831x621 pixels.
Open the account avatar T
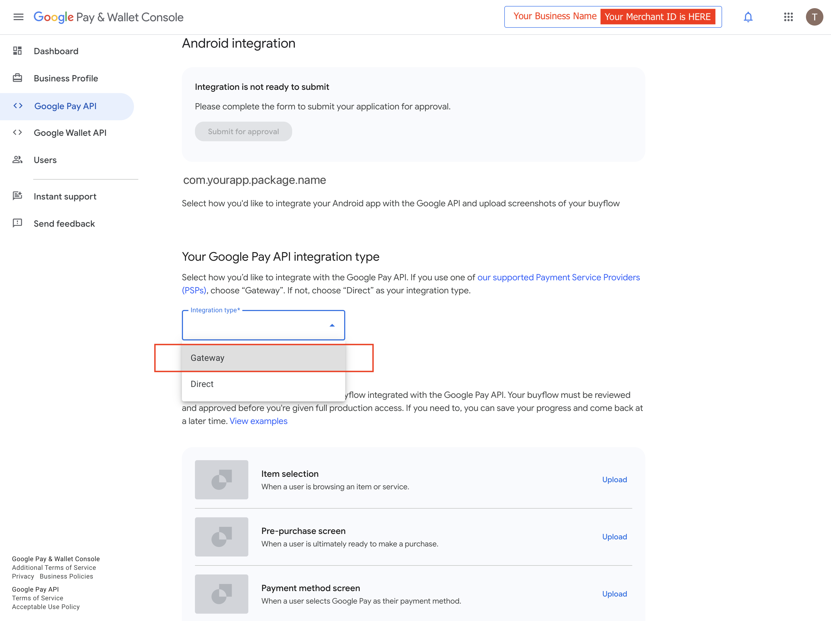[814, 17]
